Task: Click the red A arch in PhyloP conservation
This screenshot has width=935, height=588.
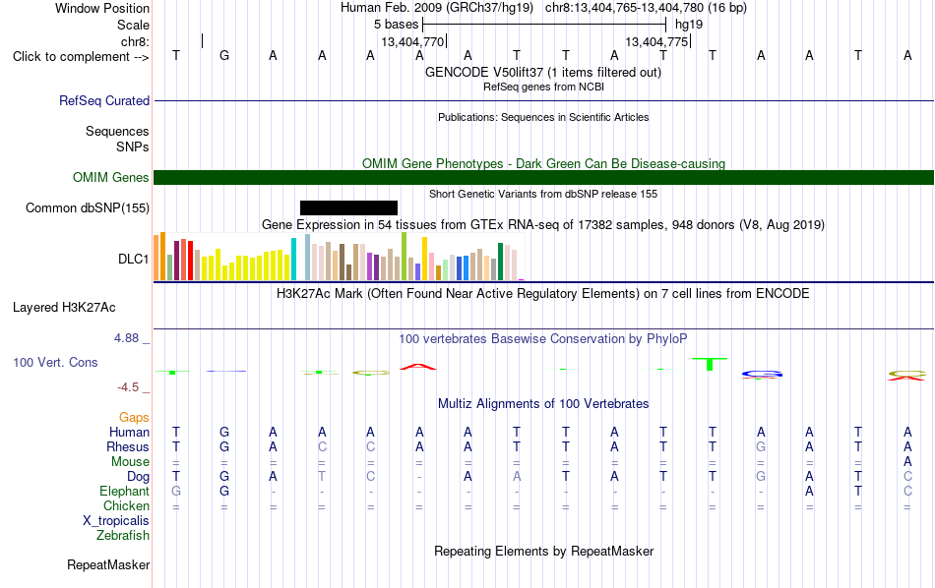Action: pos(418,367)
